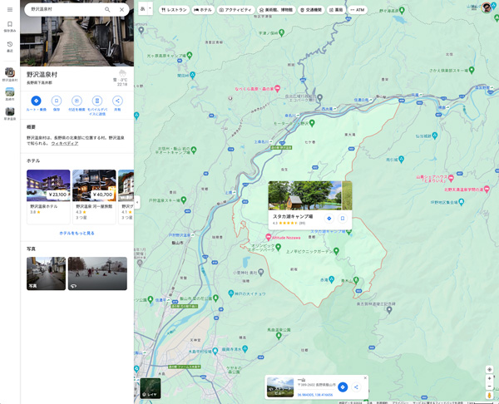Screen dimensions: 499x404
Task: Click the search magnifier icon
Action: click(107, 9)
